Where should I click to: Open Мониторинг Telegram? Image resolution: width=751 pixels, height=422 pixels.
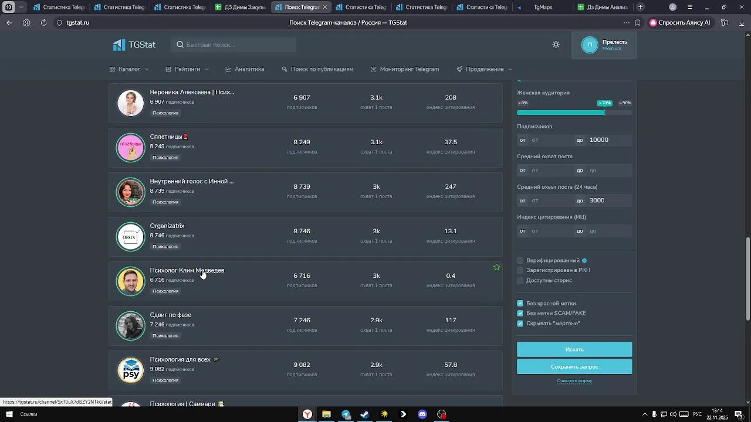click(405, 69)
